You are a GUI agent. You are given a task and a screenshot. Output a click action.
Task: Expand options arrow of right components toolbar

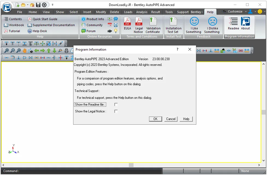tap(252, 52)
